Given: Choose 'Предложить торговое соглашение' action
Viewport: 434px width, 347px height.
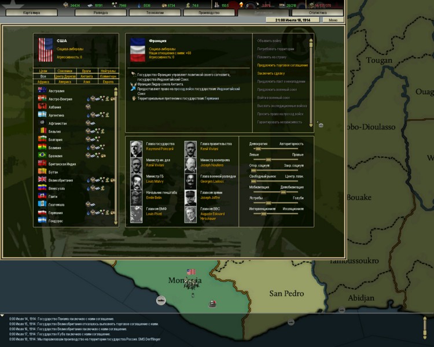Looking at the screenshot, I should coord(282,65).
